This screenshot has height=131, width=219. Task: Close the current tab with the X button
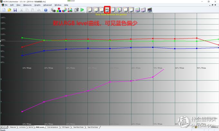pos(1,127)
